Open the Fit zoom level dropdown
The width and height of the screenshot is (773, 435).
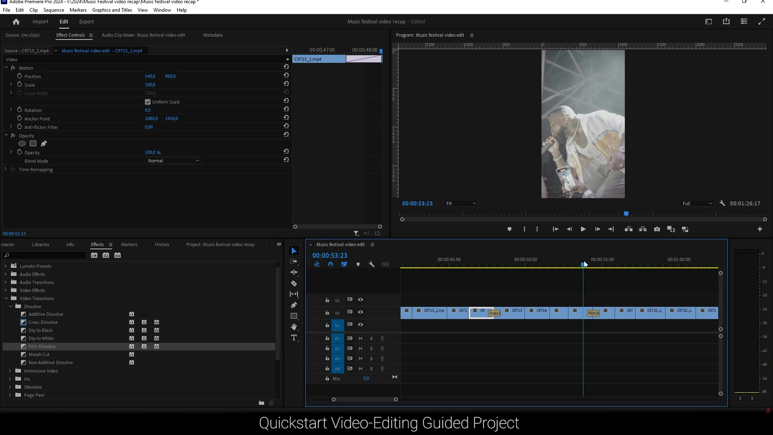pyautogui.click(x=461, y=203)
